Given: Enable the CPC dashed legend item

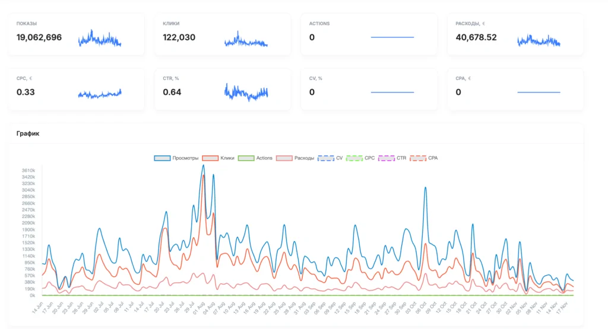Looking at the screenshot, I should pyautogui.click(x=360, y=158).
